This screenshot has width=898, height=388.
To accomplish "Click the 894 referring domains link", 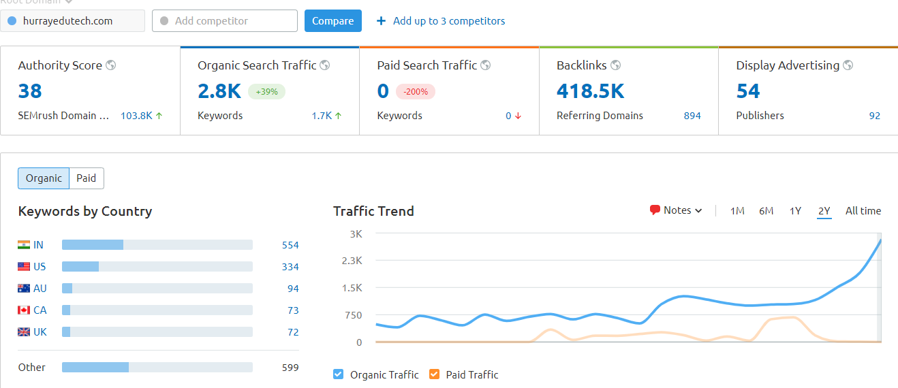I will point(692,116).
